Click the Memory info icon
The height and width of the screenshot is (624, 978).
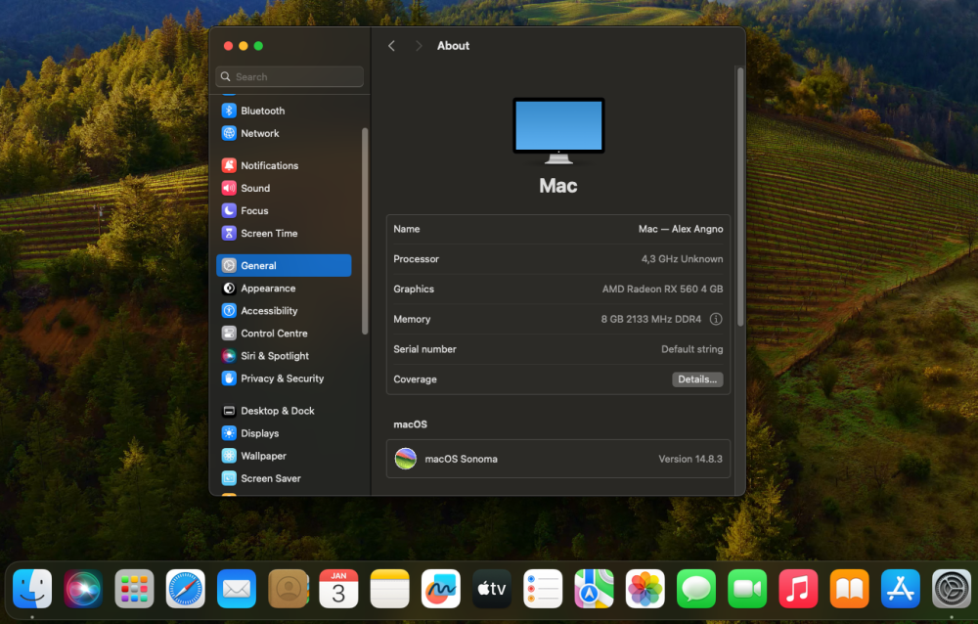click(x=716, y=319)
